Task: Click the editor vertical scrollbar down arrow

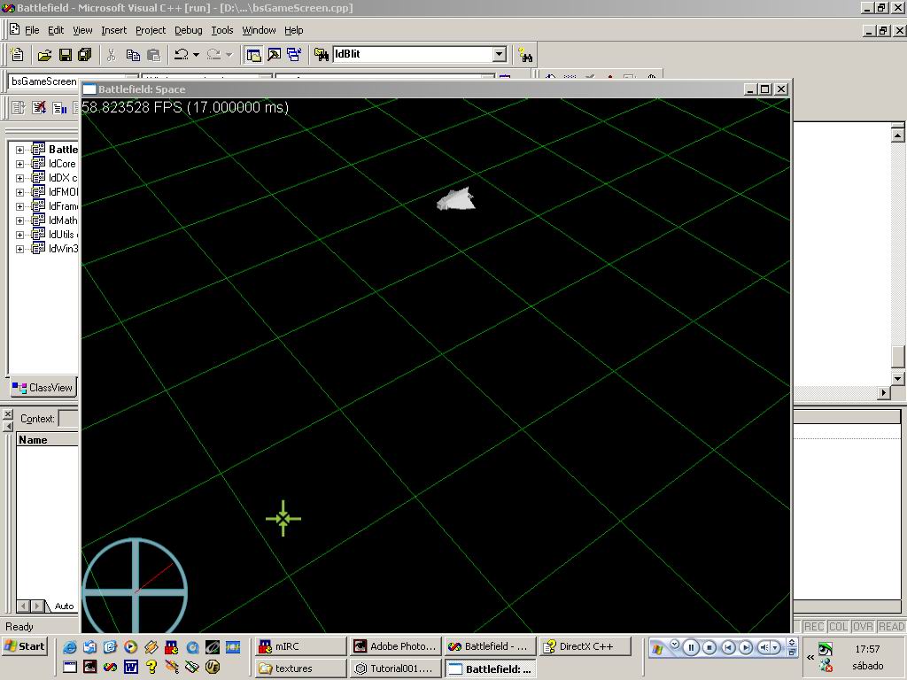Action: point(898,379)
